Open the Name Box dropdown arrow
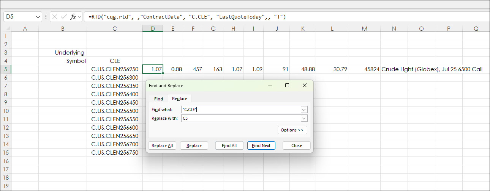 tap(38, 17)
